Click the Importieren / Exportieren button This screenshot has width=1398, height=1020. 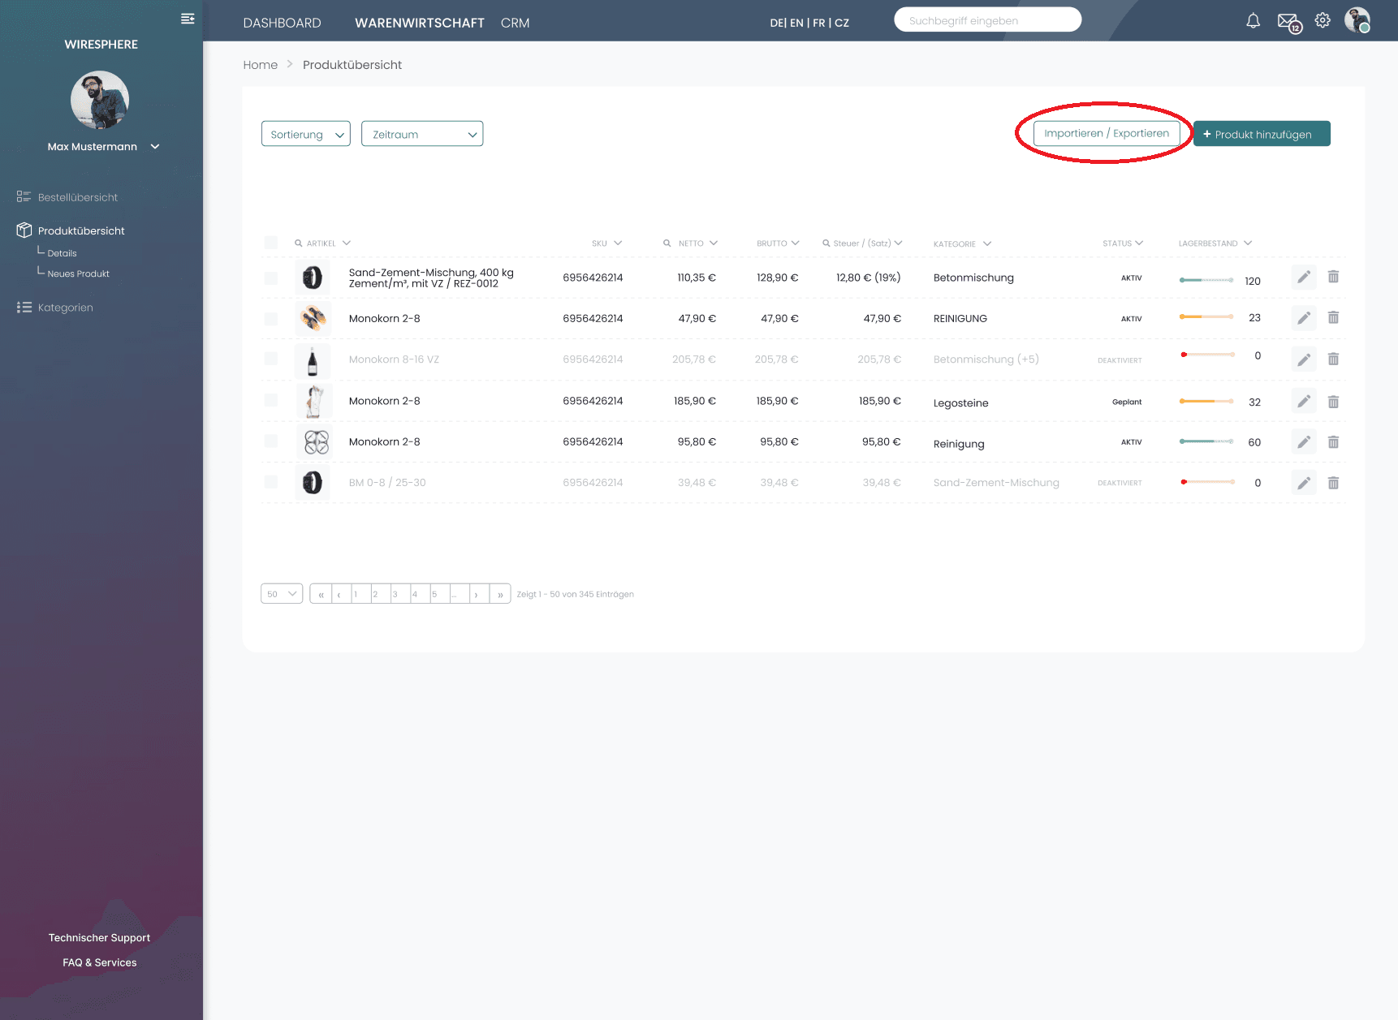[1106, 133]
